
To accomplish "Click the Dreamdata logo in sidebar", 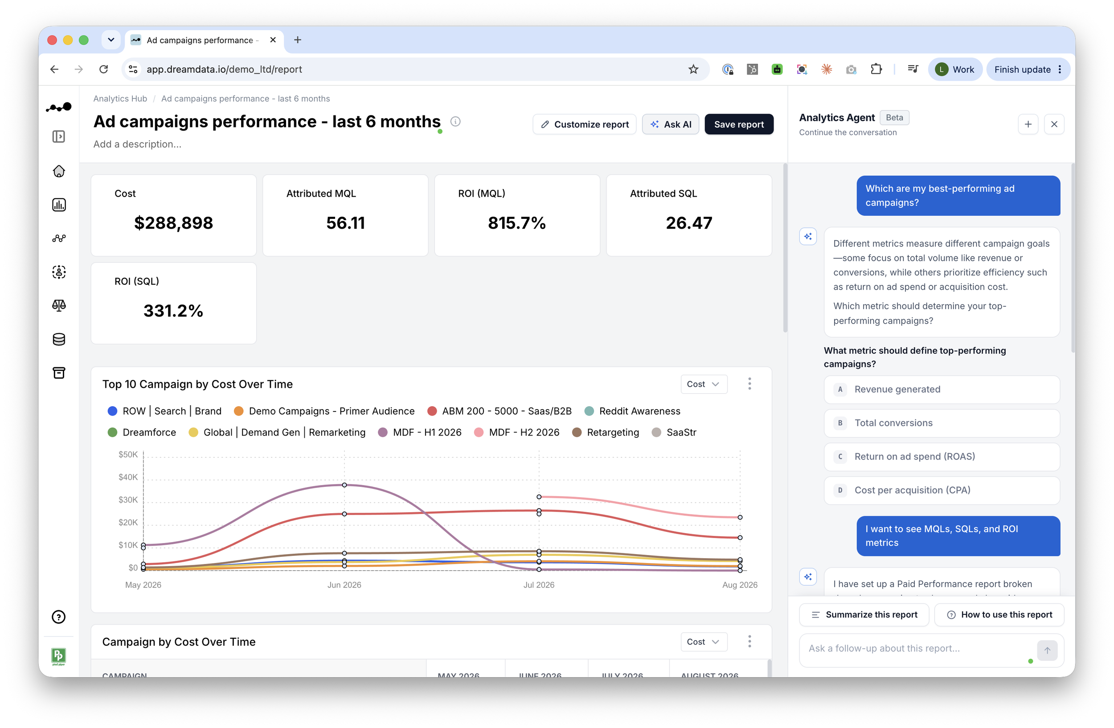I will pyautogui.click(x=58, y=107).
